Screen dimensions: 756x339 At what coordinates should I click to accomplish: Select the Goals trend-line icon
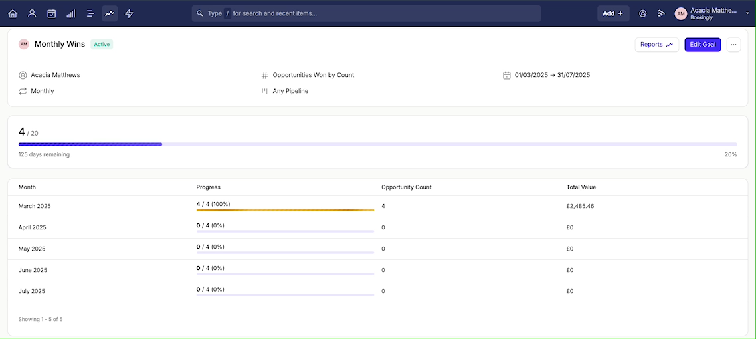click(110, 13)
